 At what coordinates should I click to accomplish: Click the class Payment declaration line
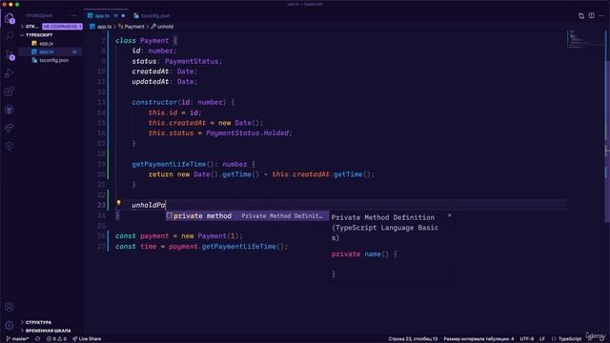click(x=147, y=40)
